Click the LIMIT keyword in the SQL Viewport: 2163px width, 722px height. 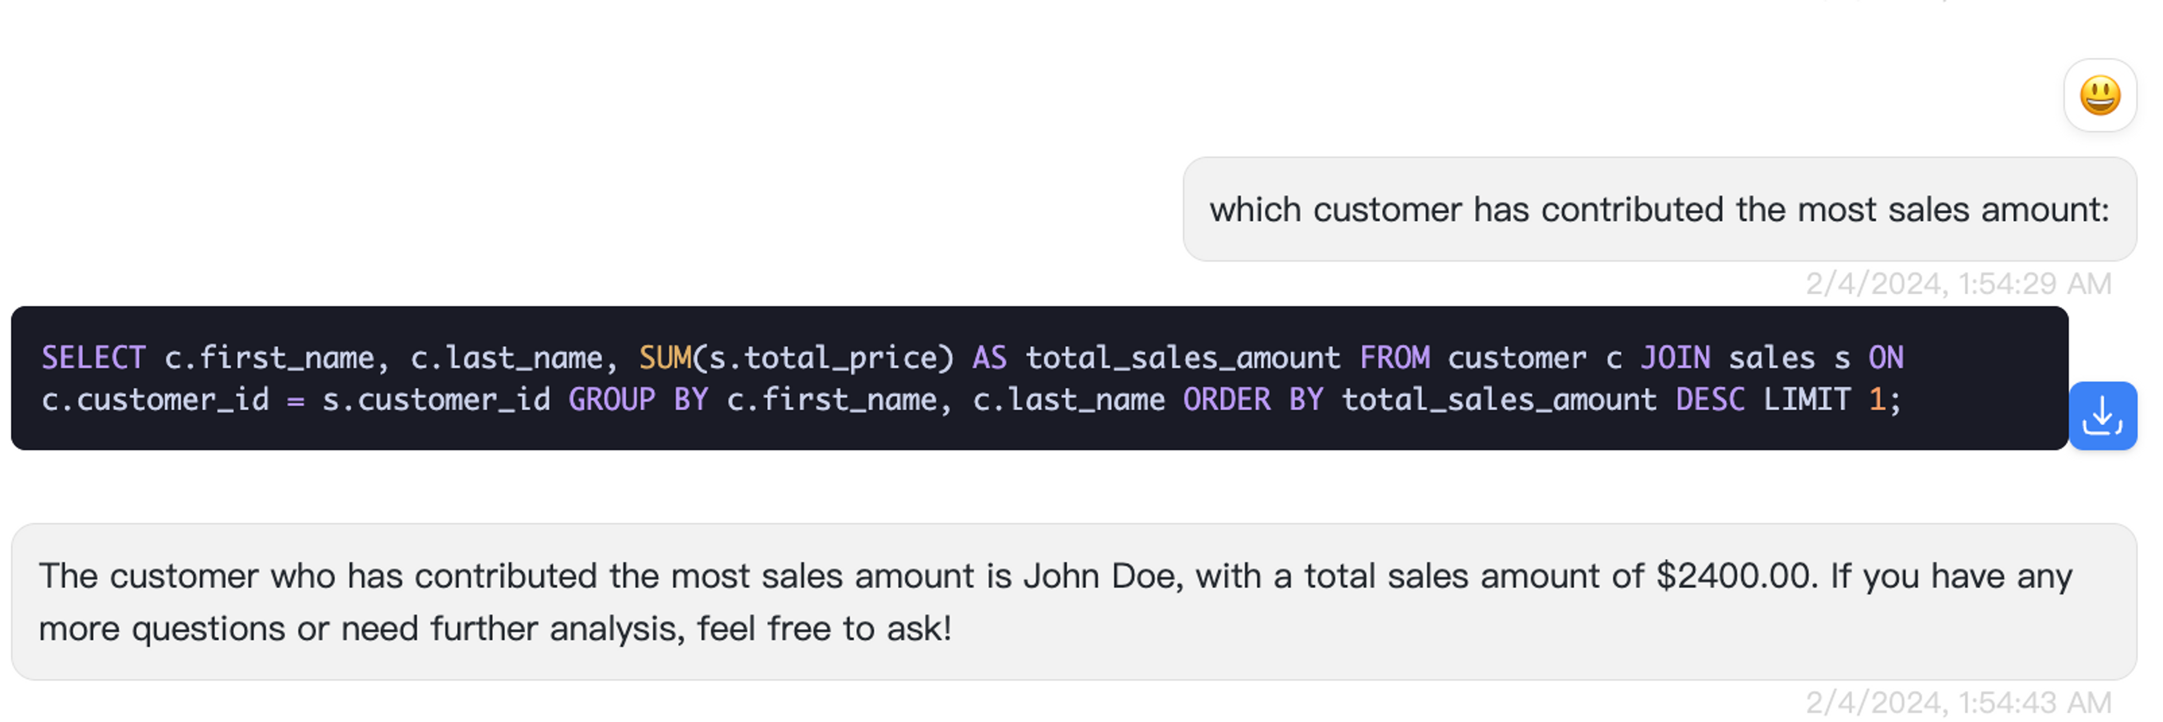[1807, 400]
